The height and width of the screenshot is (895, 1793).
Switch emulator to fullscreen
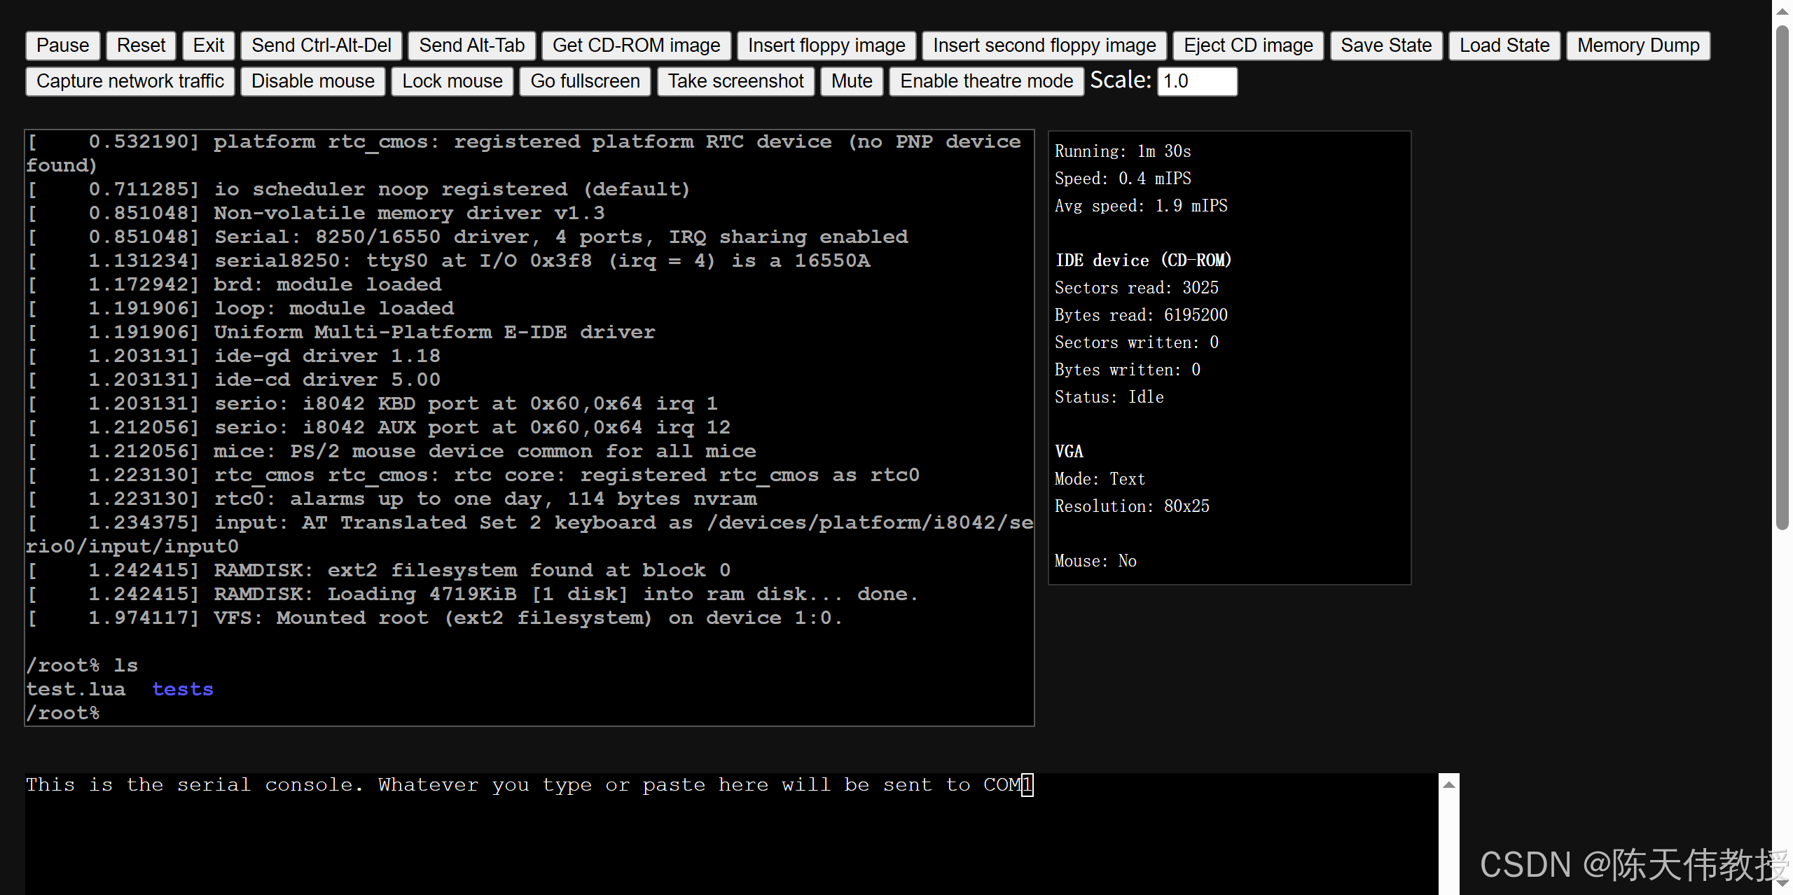pos(585,81)
